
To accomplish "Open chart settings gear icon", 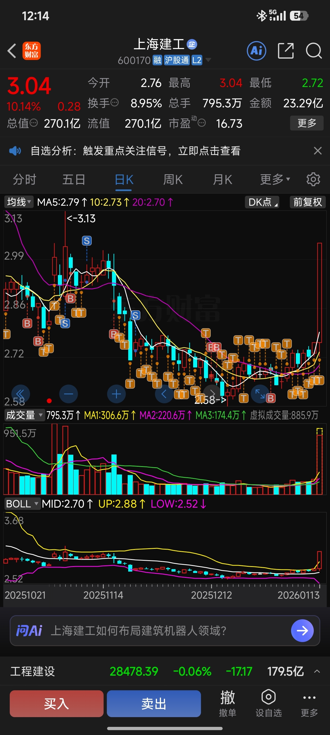I will coord(313,179).
